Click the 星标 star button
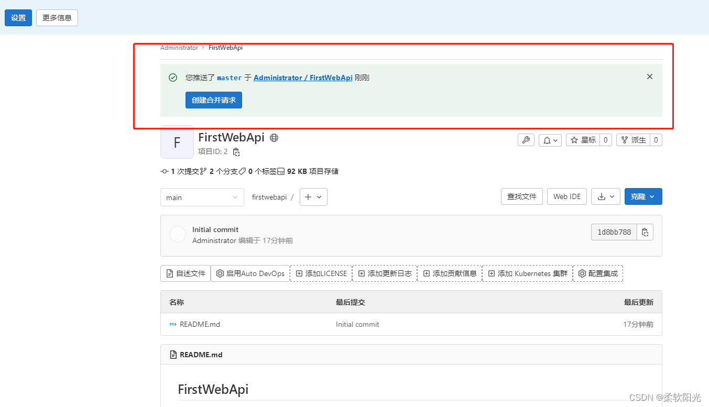709x407 pixels. [583, 140]
